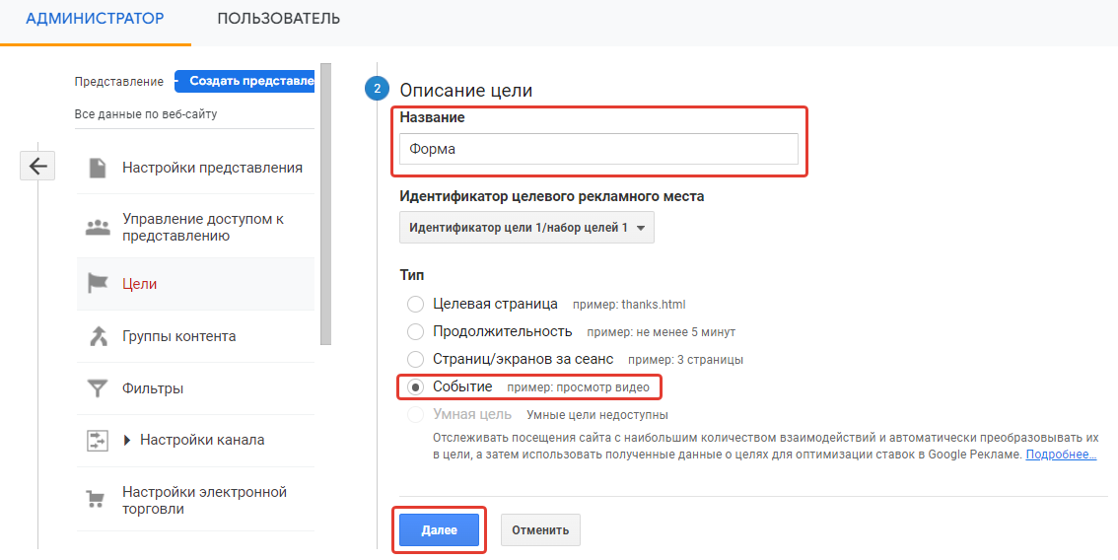Open the Подробнее link
The width and height of the screenshot is (1118, 560).
(1061, 455)
